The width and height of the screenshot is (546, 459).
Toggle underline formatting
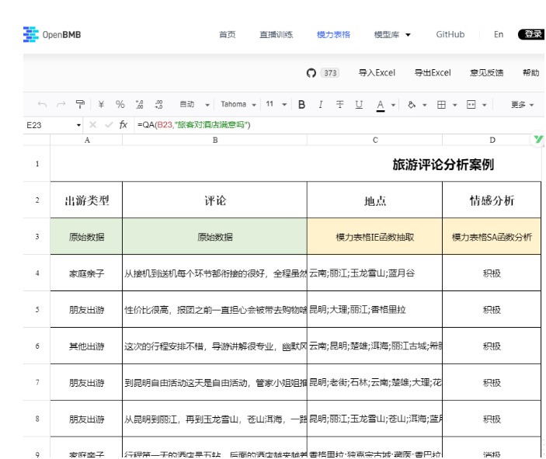(x=359, y=105)
